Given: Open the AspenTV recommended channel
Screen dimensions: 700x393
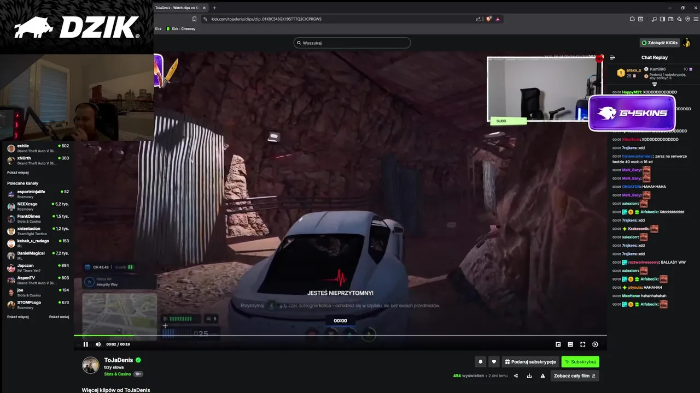Looking at the screenshot, I should [38, 280].
